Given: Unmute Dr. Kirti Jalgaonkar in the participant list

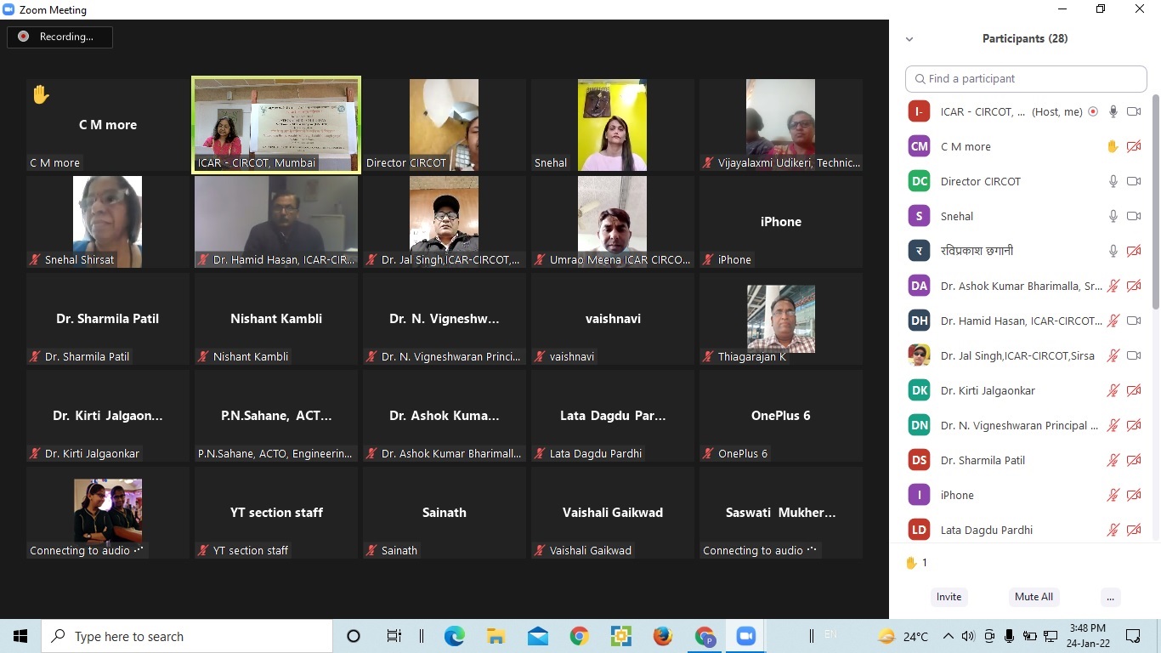Looking at the screenshot, I should 1113,390.
